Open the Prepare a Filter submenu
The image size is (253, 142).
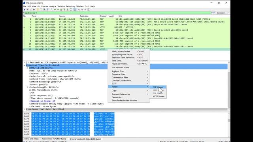coord(129,74)
